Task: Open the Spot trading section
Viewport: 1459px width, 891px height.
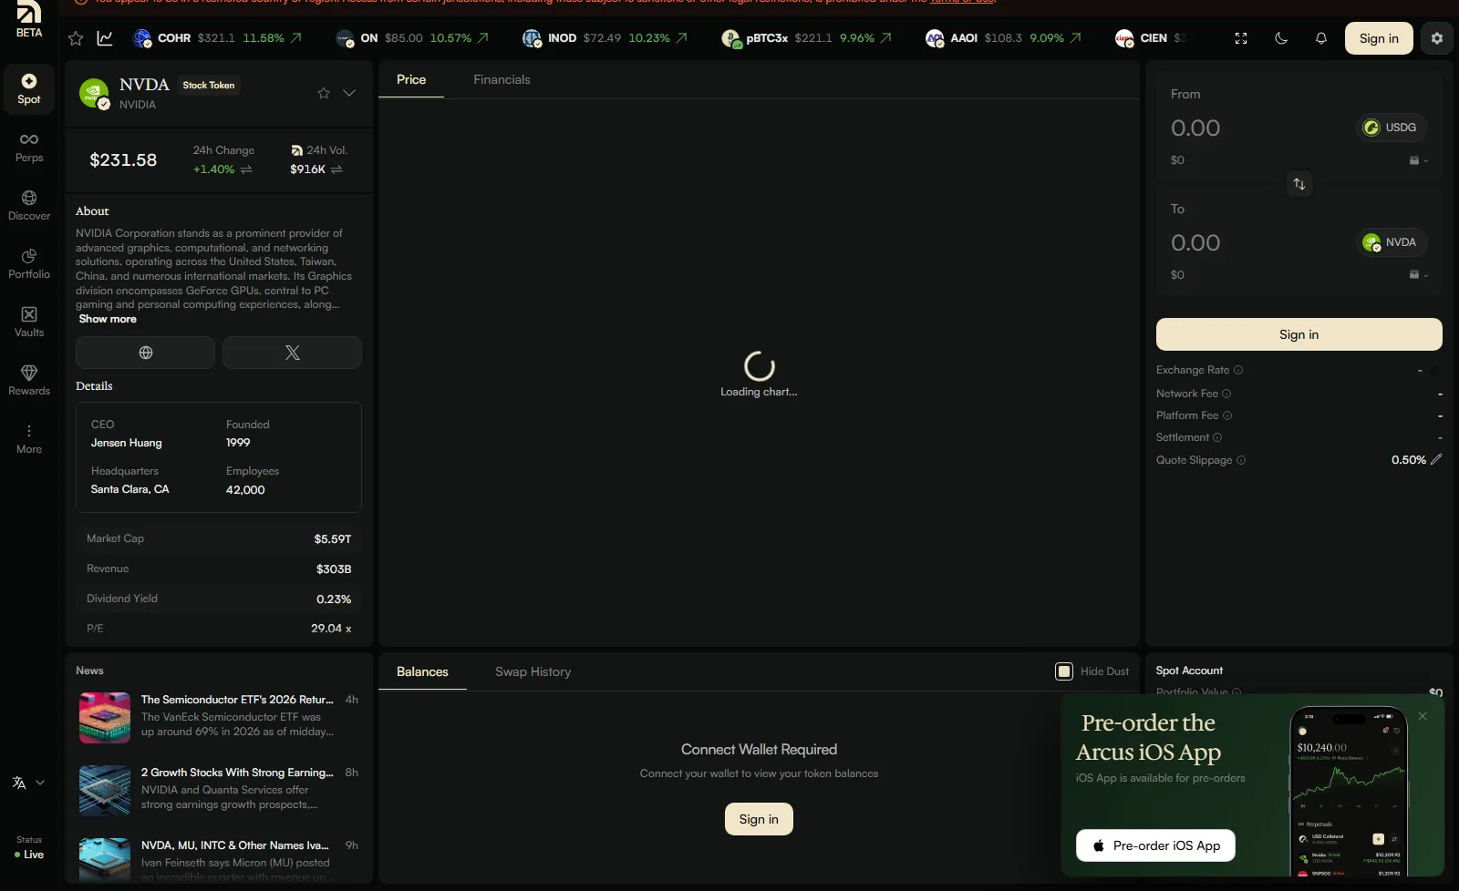Action: pos(29,89)
